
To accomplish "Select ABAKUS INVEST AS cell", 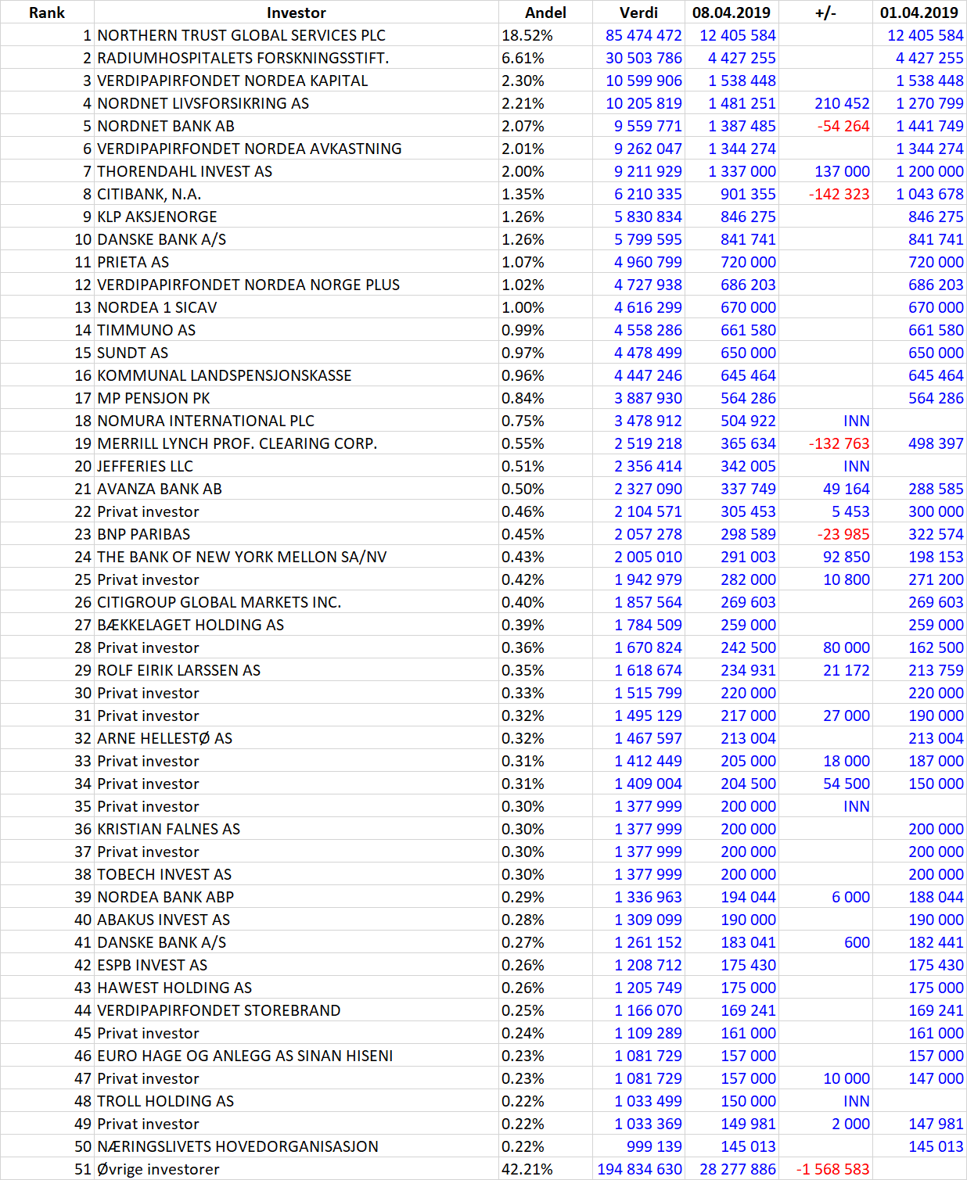I will click(x=296, y=920).
